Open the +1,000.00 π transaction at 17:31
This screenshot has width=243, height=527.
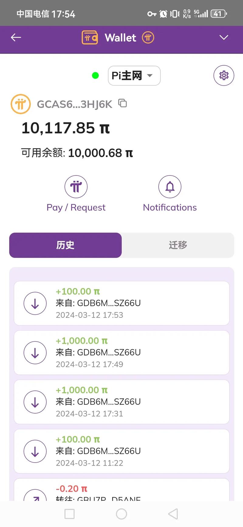[122, 402]
